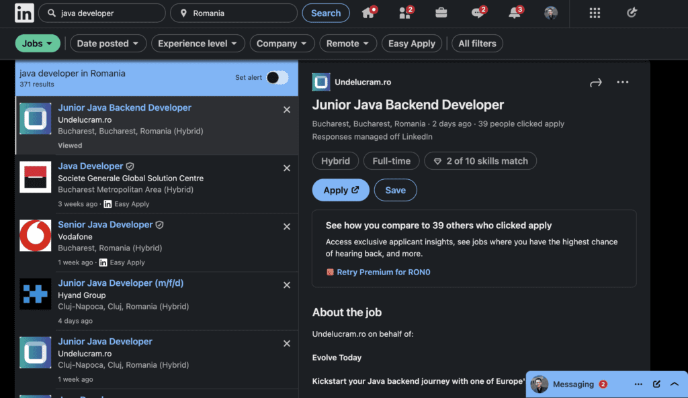Open the Societe Generale company logo
This screenshot has height=398, width=688.
[35, 177]
